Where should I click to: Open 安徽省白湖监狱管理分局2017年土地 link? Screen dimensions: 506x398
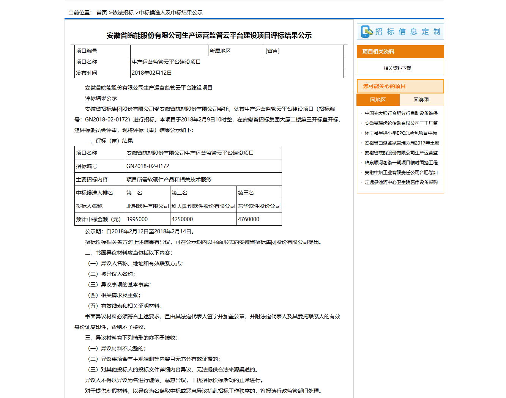[402, 143]
